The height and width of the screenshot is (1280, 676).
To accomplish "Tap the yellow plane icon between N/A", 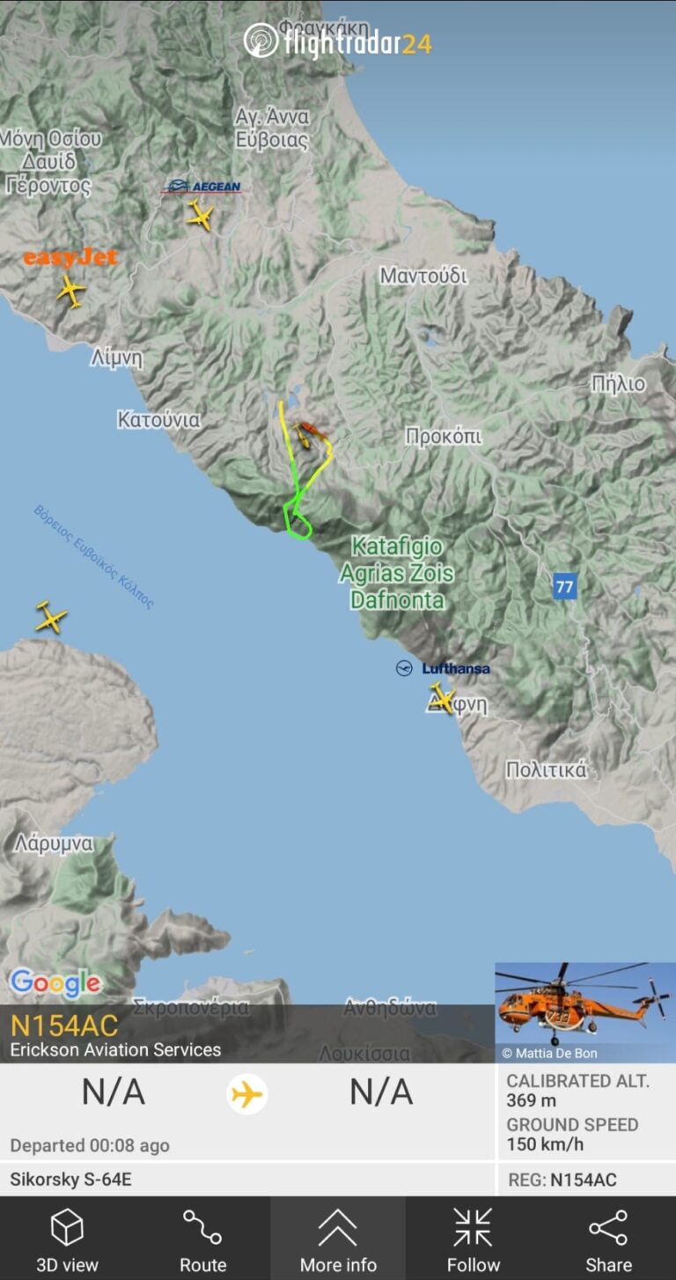I will [x=246, y=1095].
